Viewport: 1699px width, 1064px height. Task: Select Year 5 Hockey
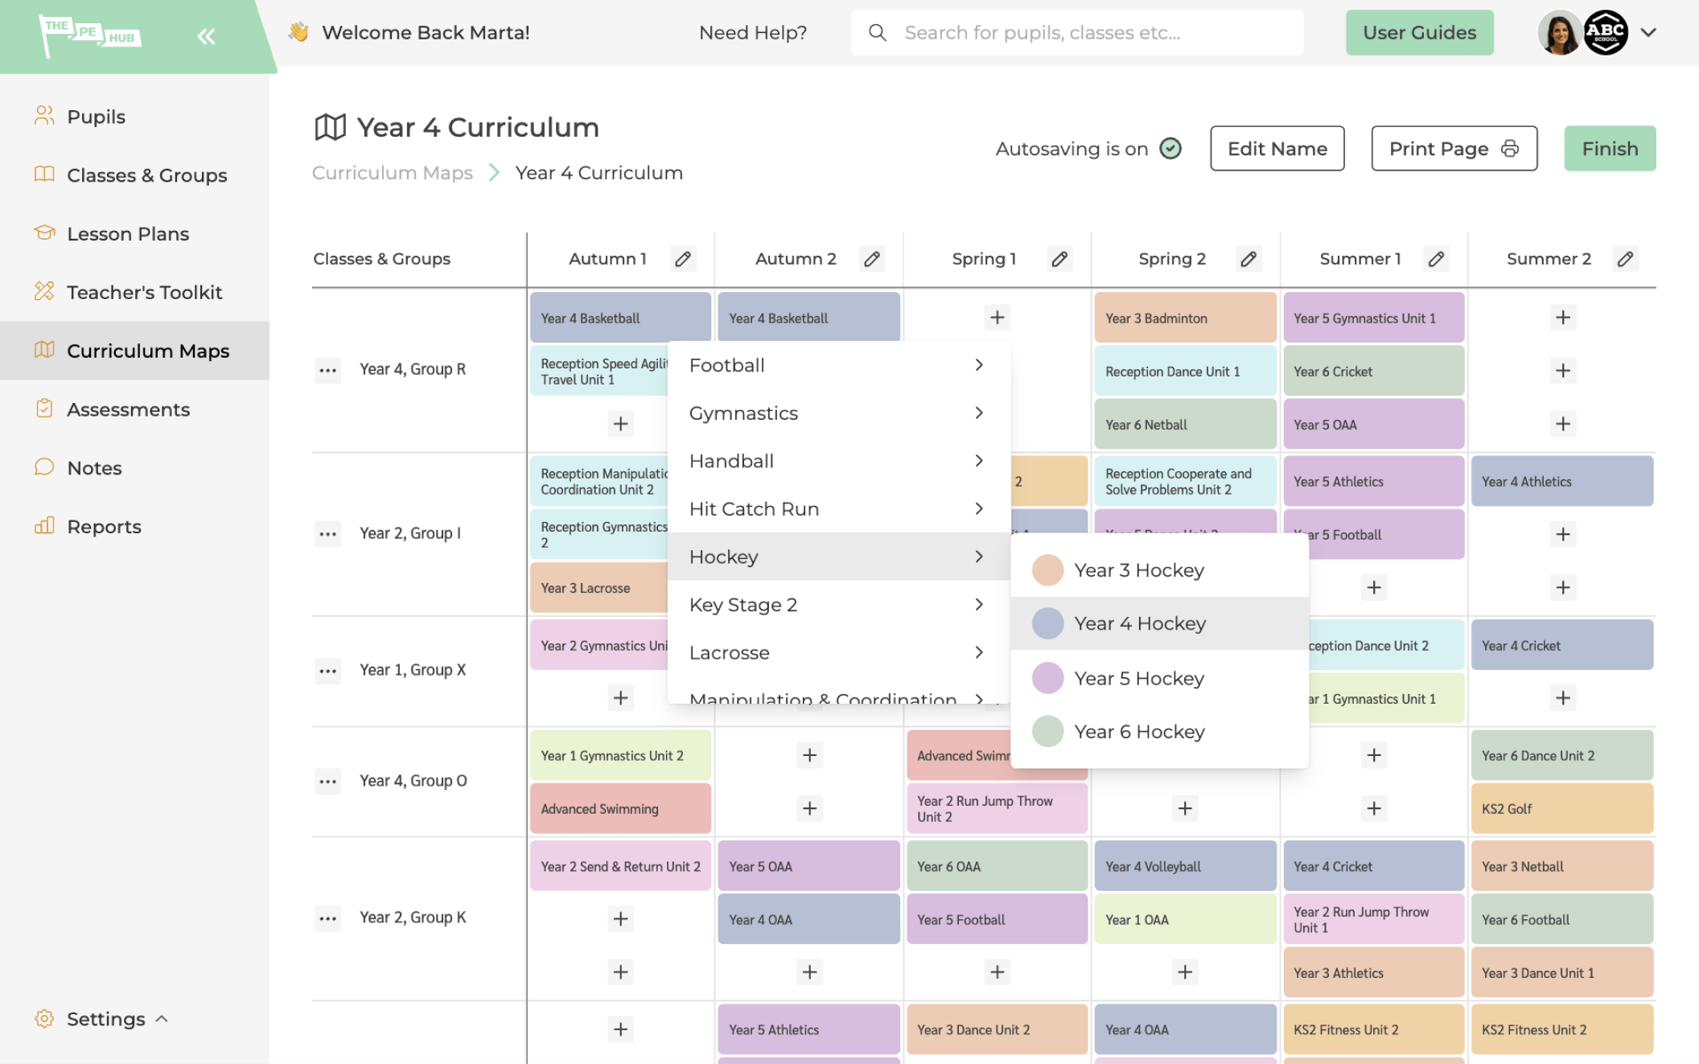[1159, 678]
